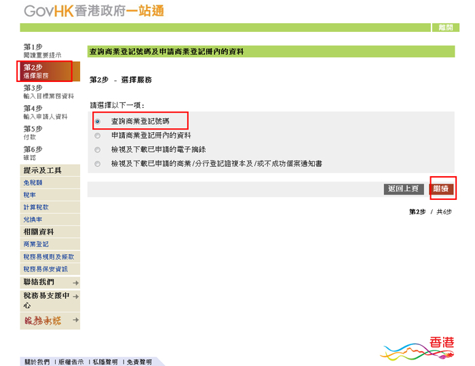The width and height of the screenshot is (475, 366).
Task: Click the arrow icon beside 稅務易支援中心
Action: (x=75, y=297)
